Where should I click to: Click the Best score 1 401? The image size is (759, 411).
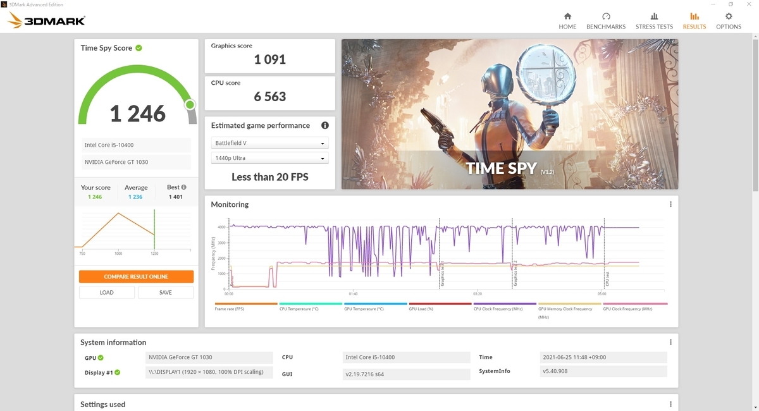coord(176,197)
